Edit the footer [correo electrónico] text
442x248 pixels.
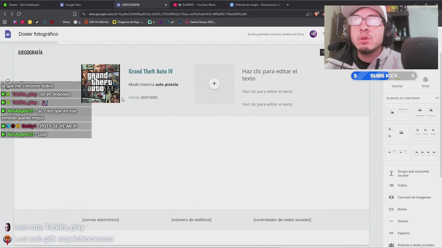[100, 220]
